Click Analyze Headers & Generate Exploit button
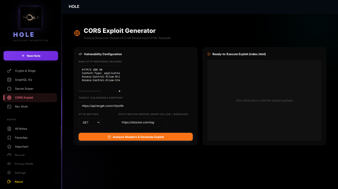 click(x=136, y=137)
